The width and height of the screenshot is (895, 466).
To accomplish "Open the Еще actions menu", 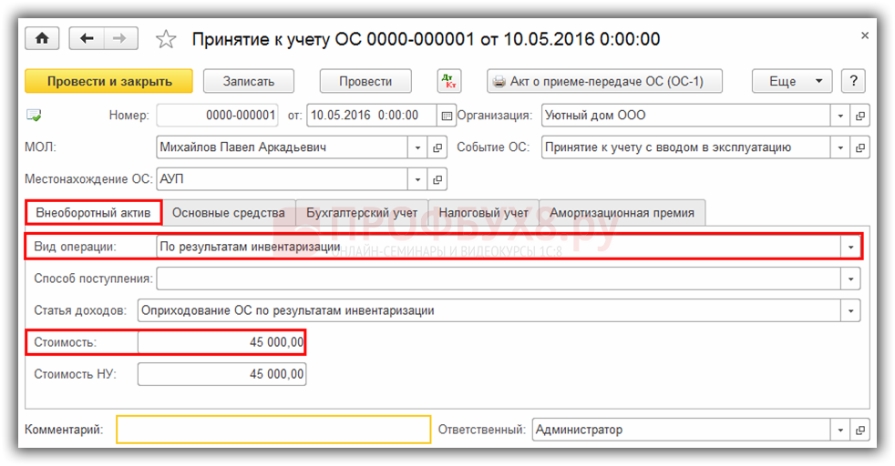I will pos(792,82).
